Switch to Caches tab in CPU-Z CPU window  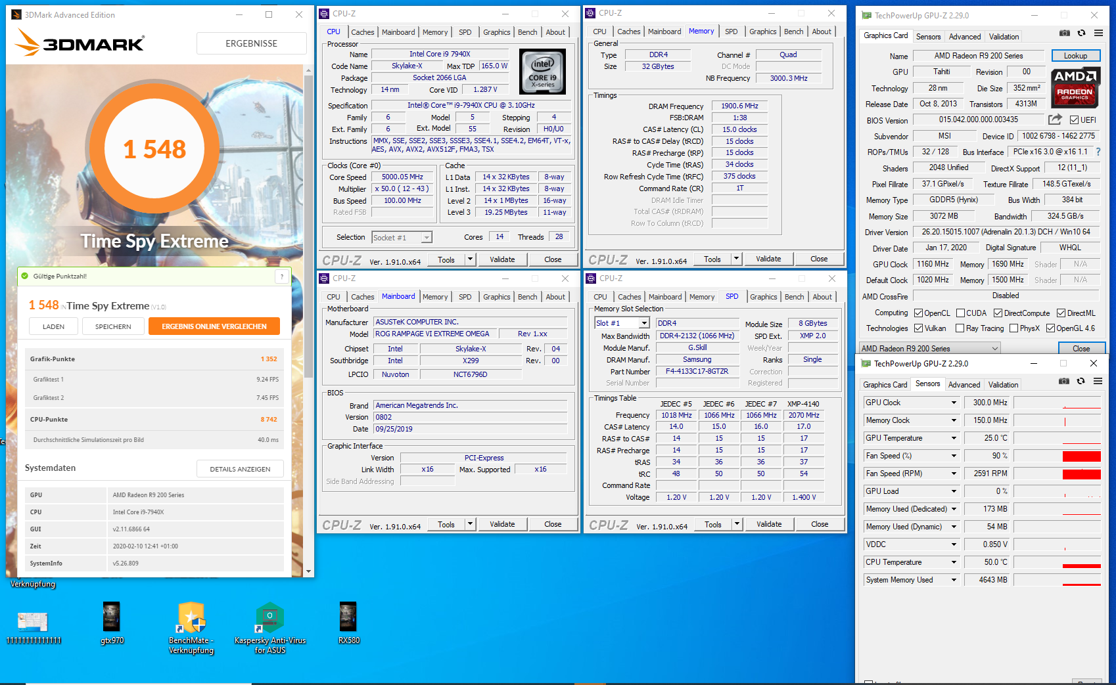[362, 32]
